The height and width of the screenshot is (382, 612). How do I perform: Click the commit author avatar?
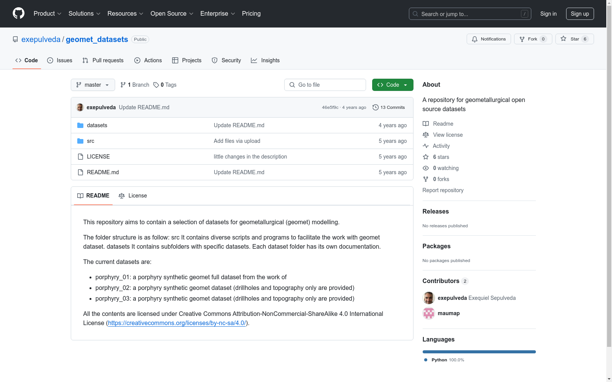(x=80, y=107)
